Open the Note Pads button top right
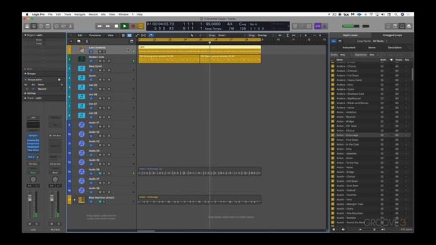Viewport: 436px width, 245px height. click(x=395, y=26)
